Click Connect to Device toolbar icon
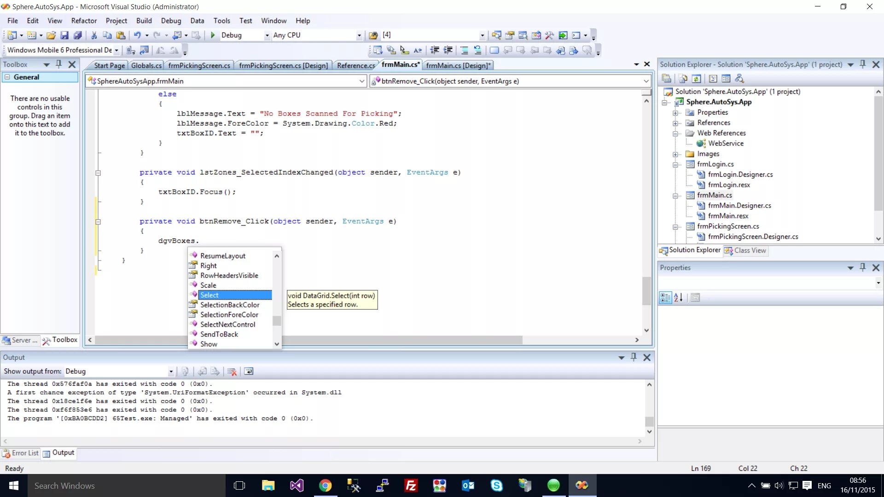This screenshot has height=497, width=884. point(131,50)
